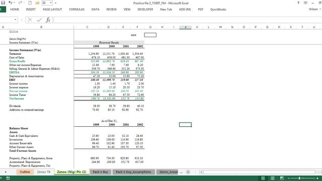Select the Zenox (Nig) Plc (2) sheet tab
Viewport: 322px width, 181px height.
point(71,172)
